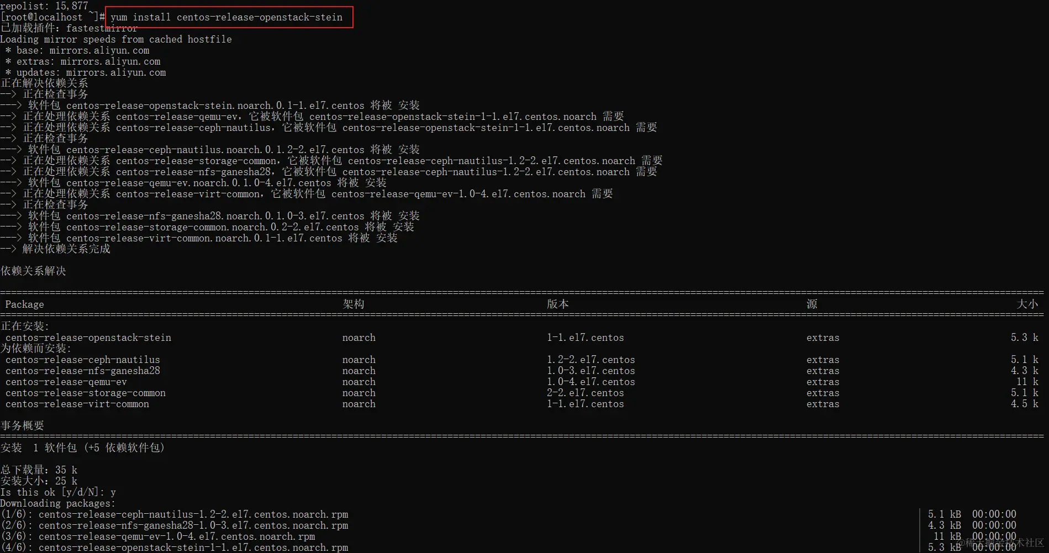Click the '(1/6)' ceph-nautilus rpm download line
This screenshot has height=553, width=1049.
click(175, 514)
